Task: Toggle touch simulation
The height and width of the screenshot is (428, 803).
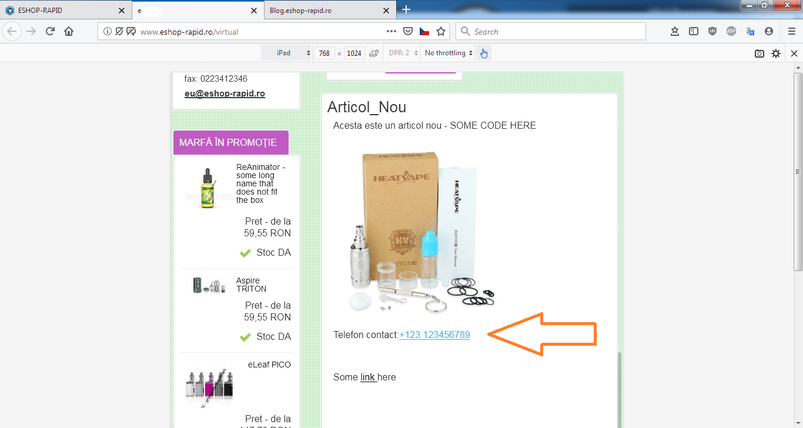Action: [484, 53]
